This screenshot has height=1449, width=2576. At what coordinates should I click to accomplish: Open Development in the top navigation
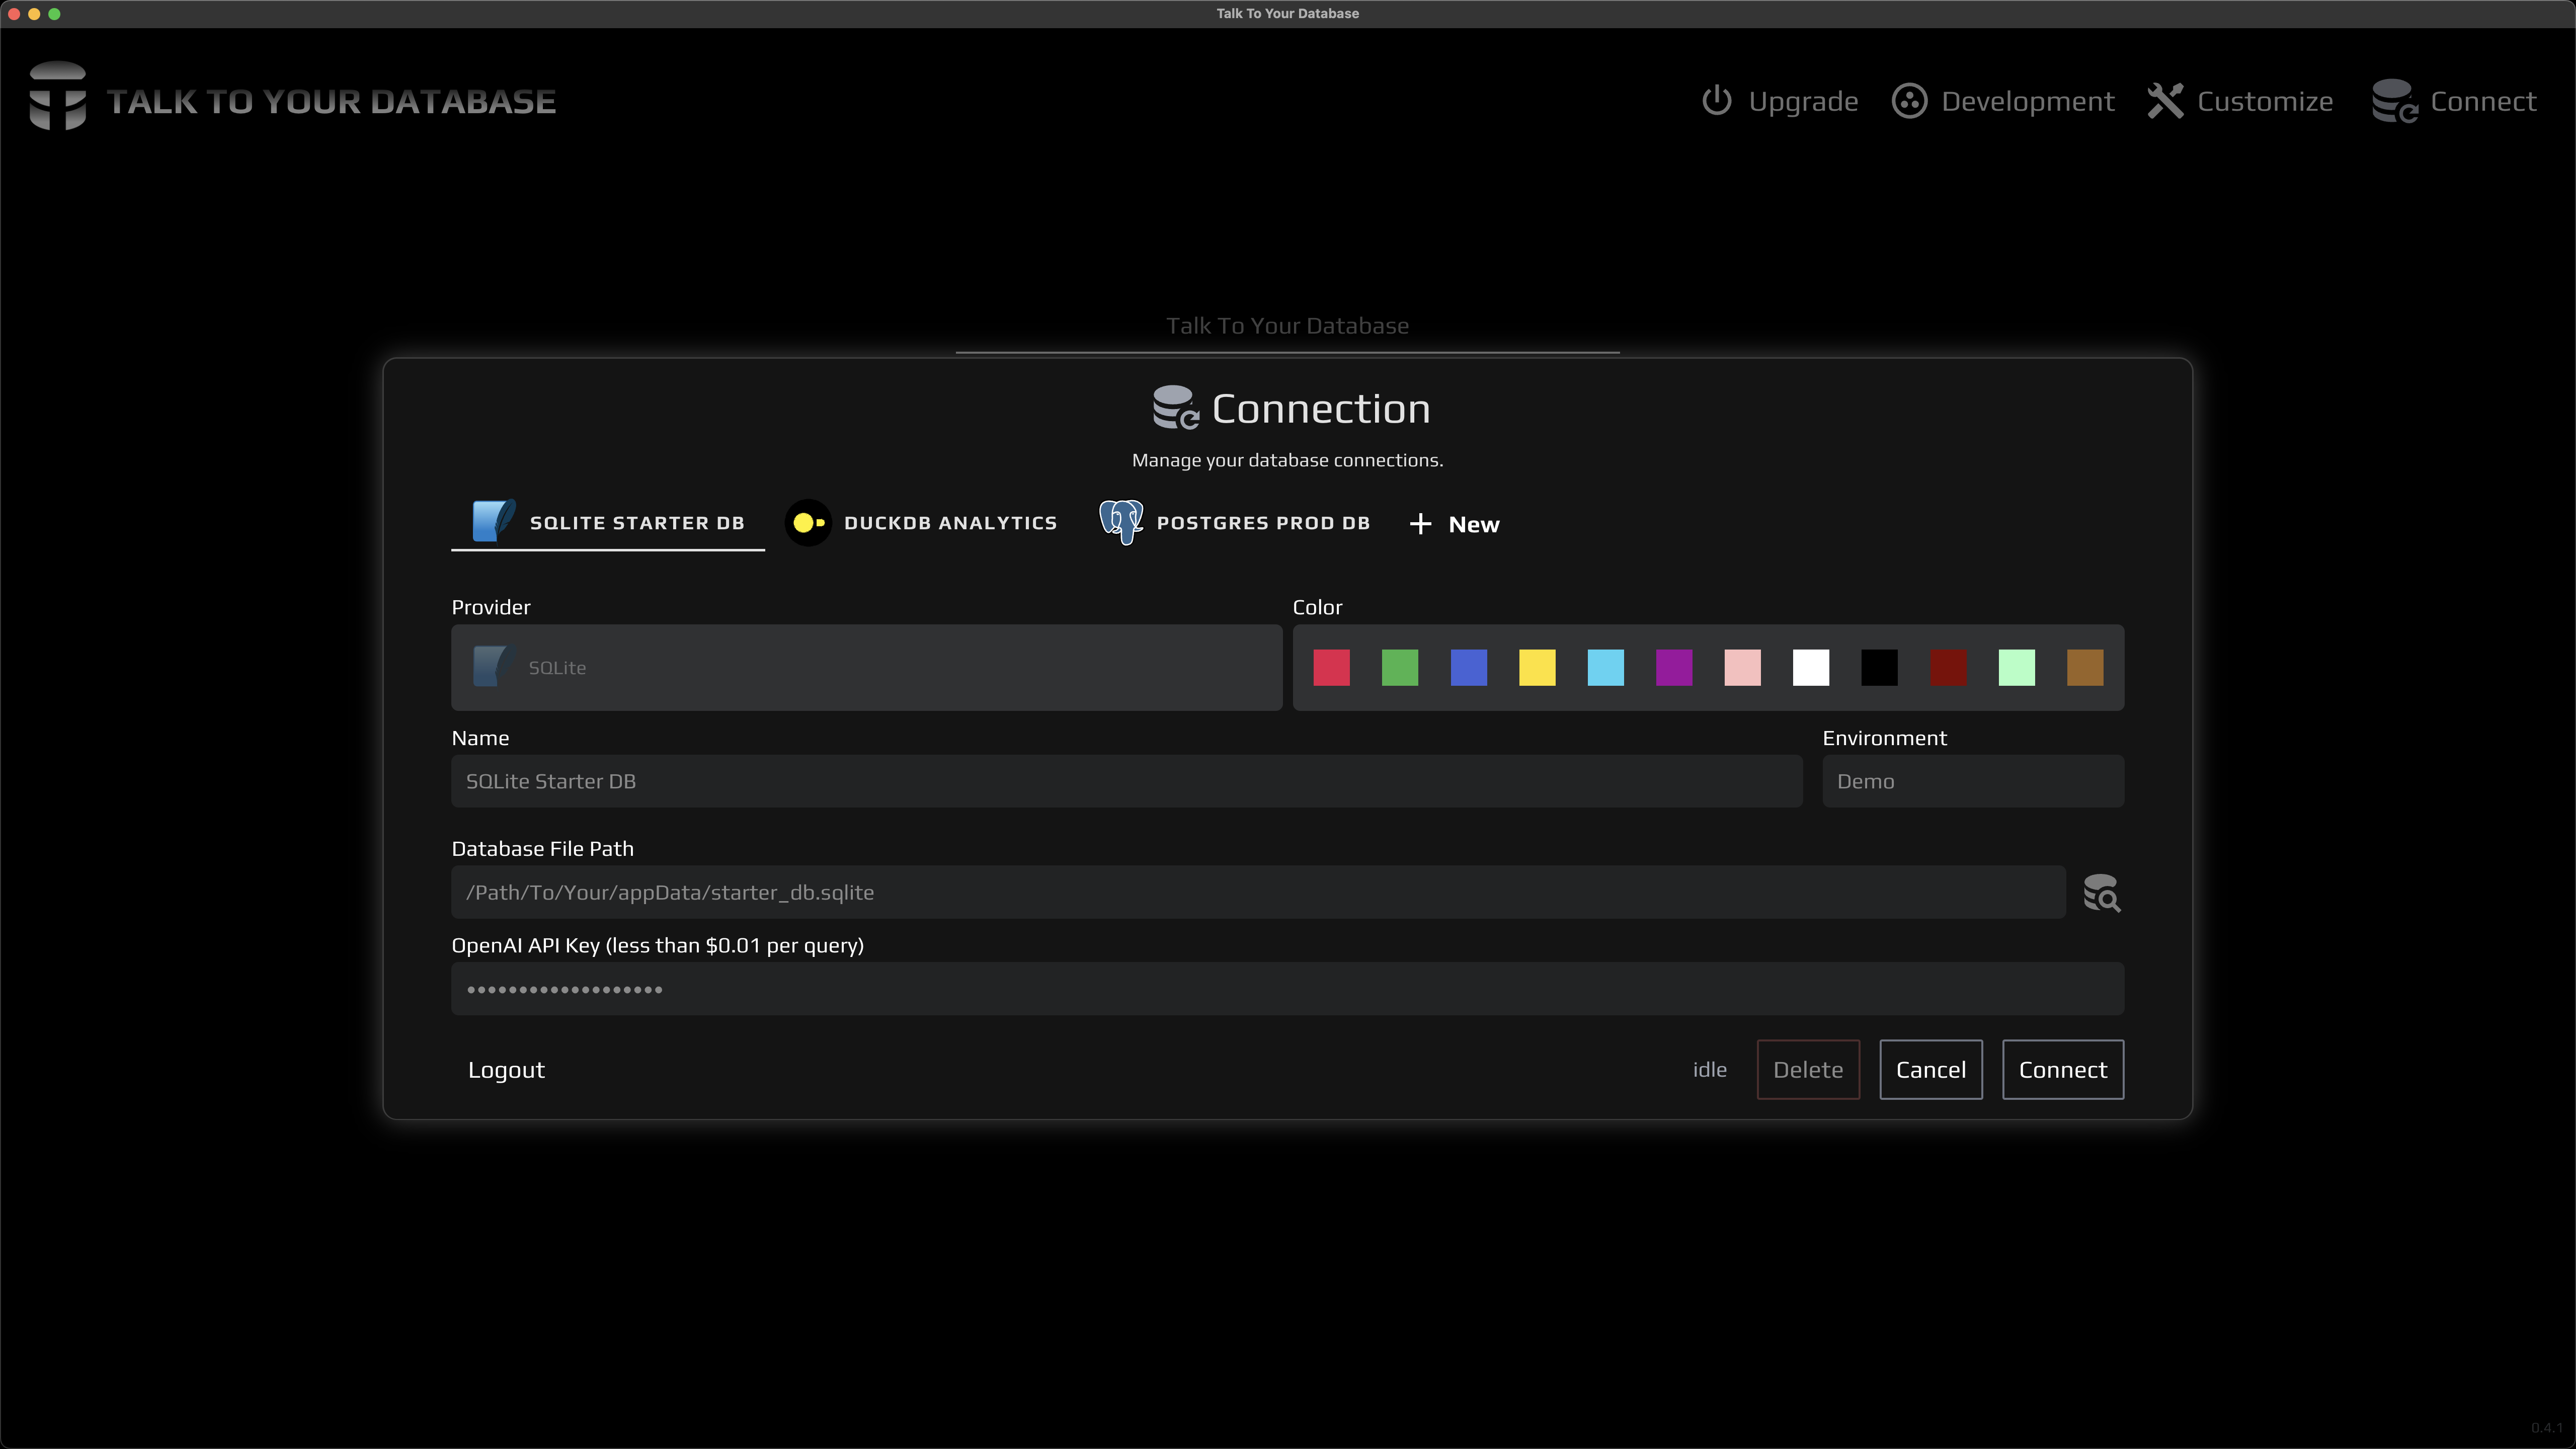click(x=2003, y=101)
